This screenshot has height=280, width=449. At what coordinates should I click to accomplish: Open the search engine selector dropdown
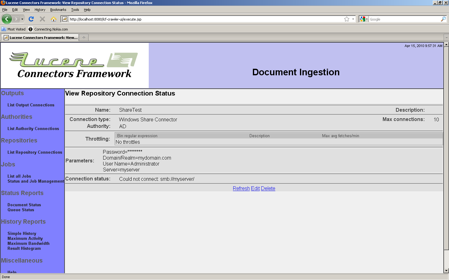pyautogui.click(x=364, y=19)
